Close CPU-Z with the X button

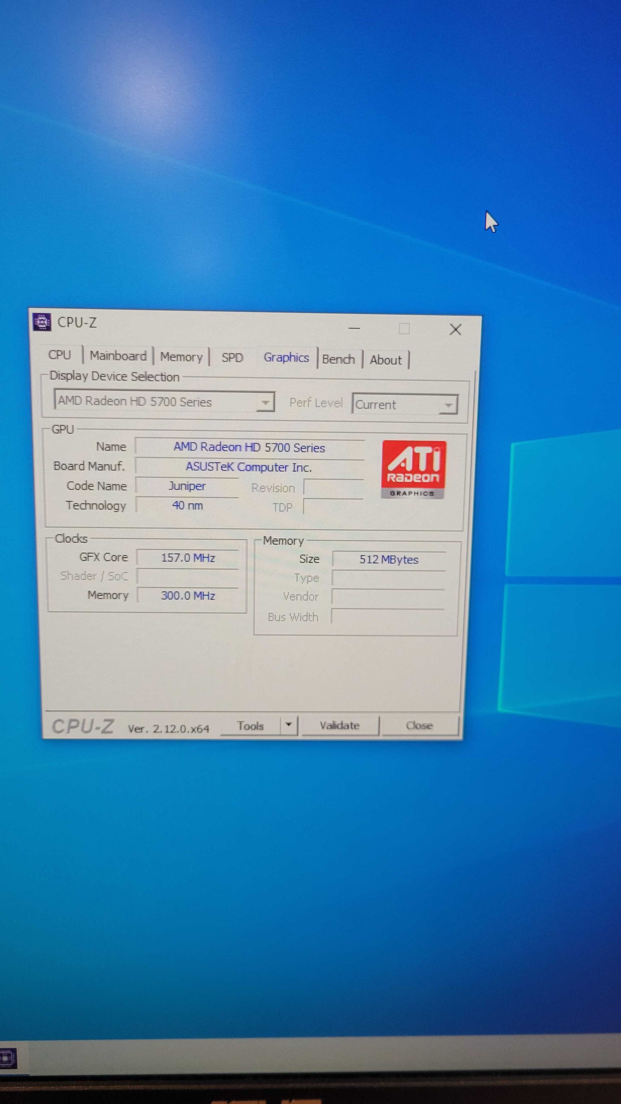[456, 330]
